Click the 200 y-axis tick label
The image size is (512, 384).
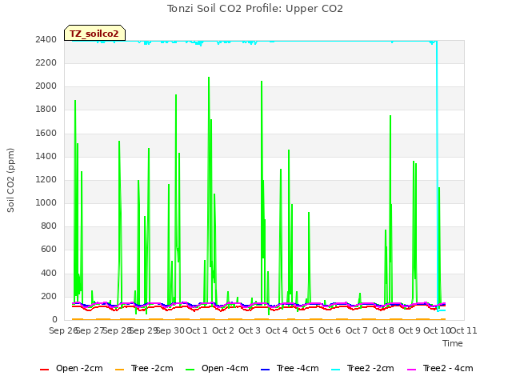(49, 297)
